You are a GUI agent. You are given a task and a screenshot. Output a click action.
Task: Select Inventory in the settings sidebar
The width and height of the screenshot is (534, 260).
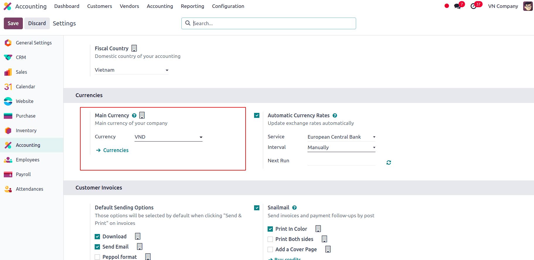point(26,130)
